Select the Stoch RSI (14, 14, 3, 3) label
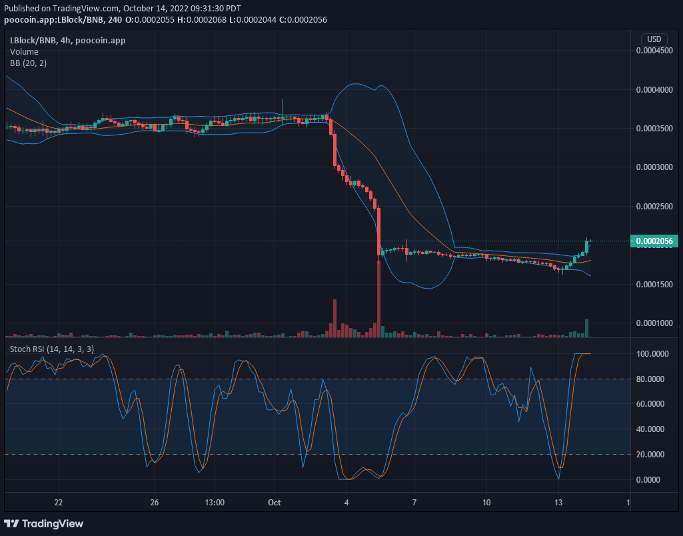The image size is (683, 536). coord(52,349)
